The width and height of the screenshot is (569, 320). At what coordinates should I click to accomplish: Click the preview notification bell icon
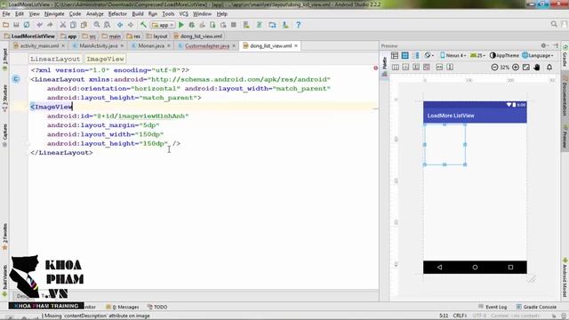[549, 68]
